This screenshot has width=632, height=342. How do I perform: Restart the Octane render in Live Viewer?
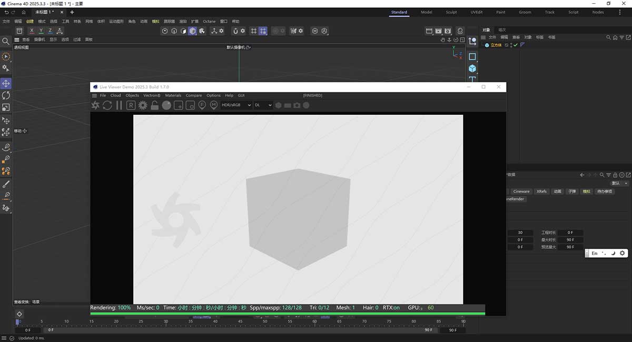point(107,105)
